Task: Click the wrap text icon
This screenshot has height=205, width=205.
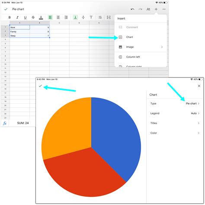Action: pyautogui.click(x=100, y=17)
